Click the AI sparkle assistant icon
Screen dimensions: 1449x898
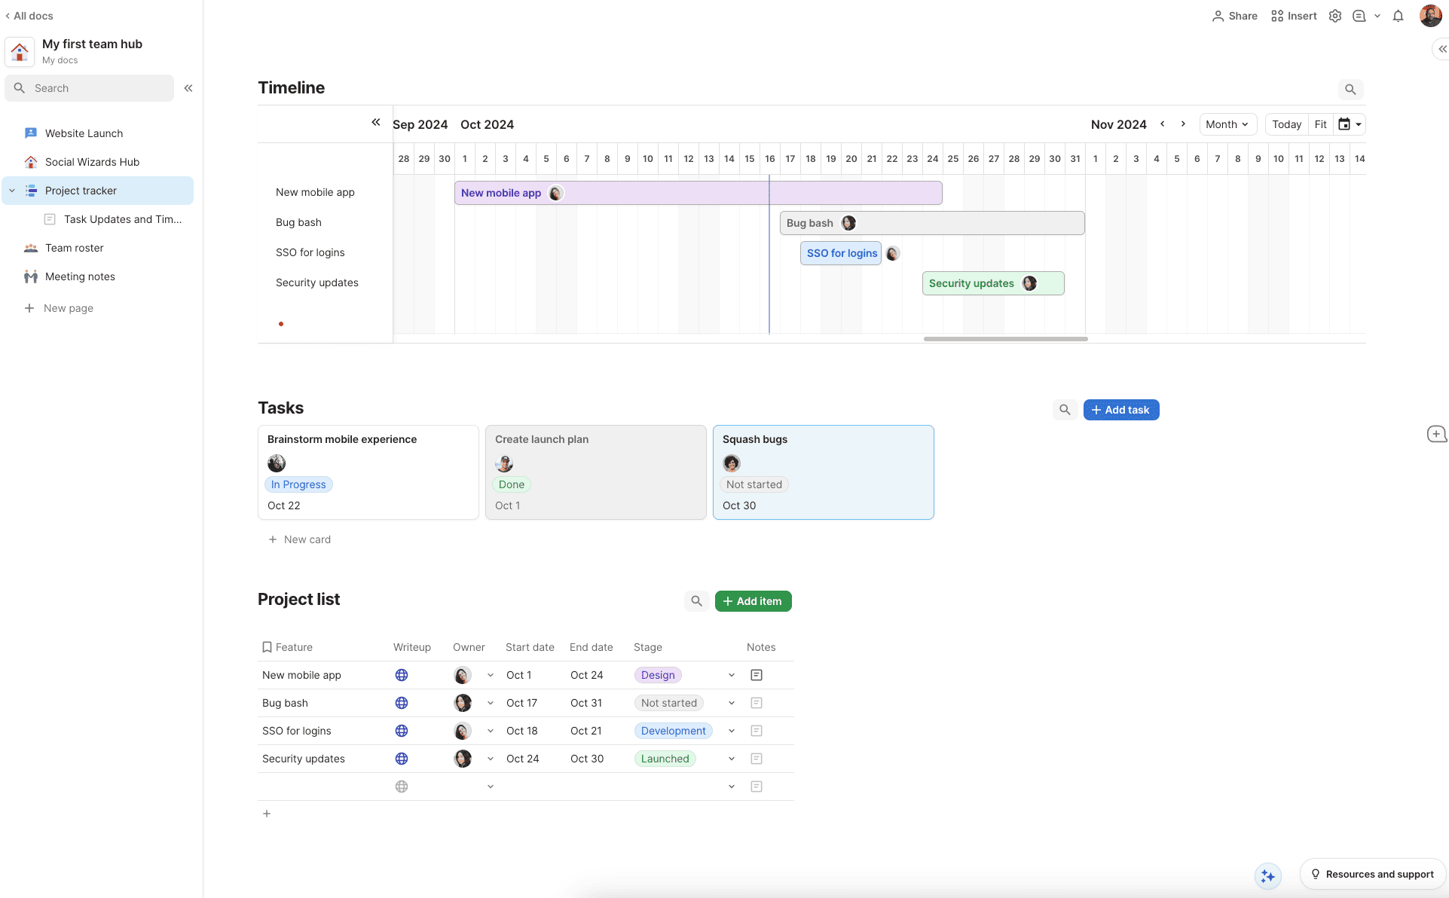pyautogui.click(x=1268, y=876)
